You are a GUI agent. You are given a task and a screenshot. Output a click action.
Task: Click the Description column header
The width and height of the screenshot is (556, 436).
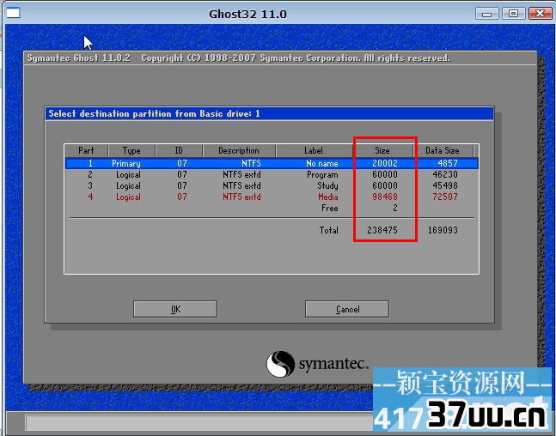click(x=239, y=150)
